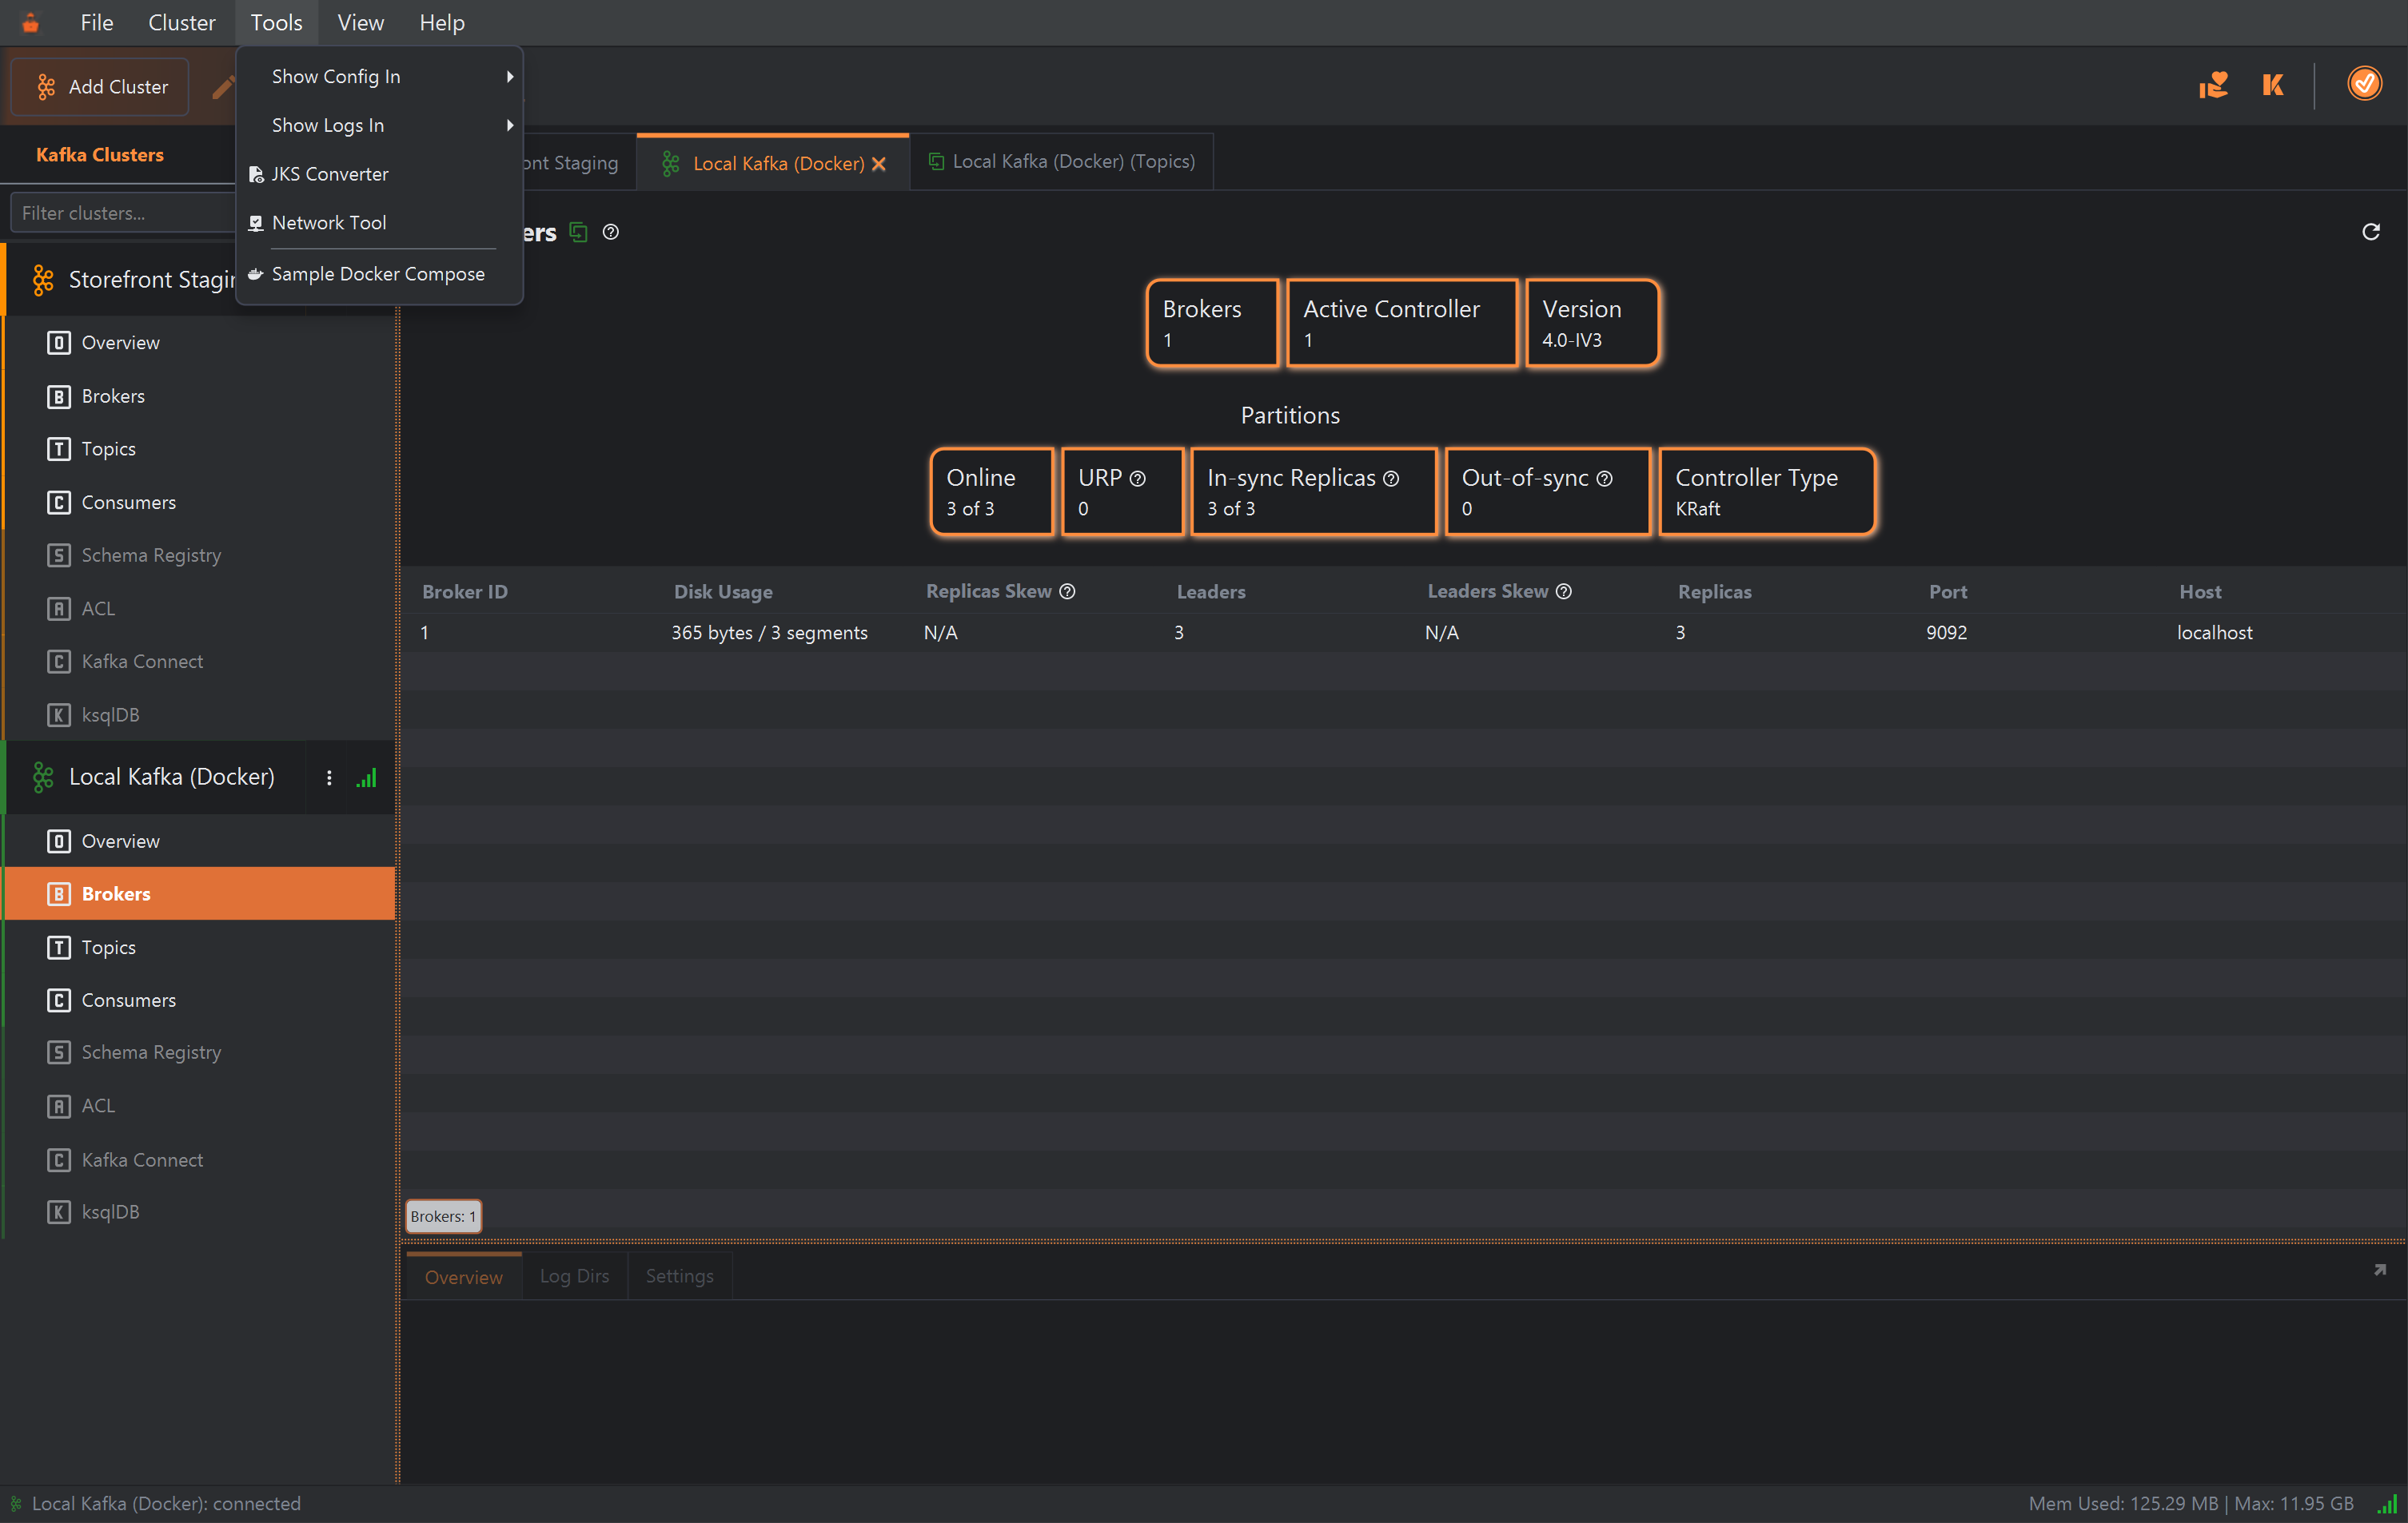Click the Leaders Skew column help icon
Screen dimensions: 2408x1523
(x=1564, y=591)
